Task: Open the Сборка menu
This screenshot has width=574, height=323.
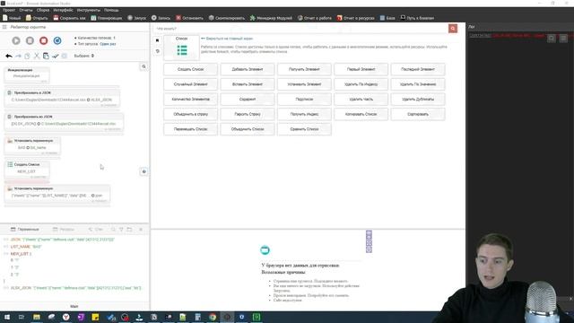Action: (x=43, y=10)
